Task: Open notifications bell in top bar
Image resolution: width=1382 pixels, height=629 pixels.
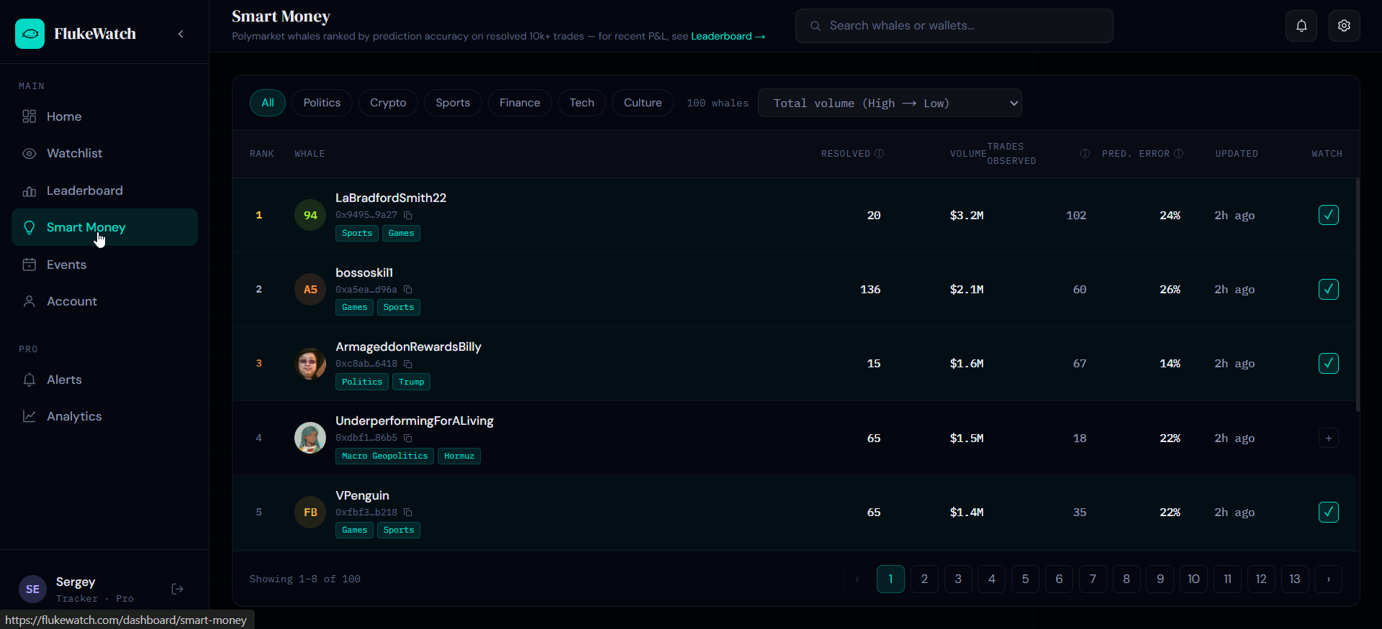Action: pos(1301,26)
